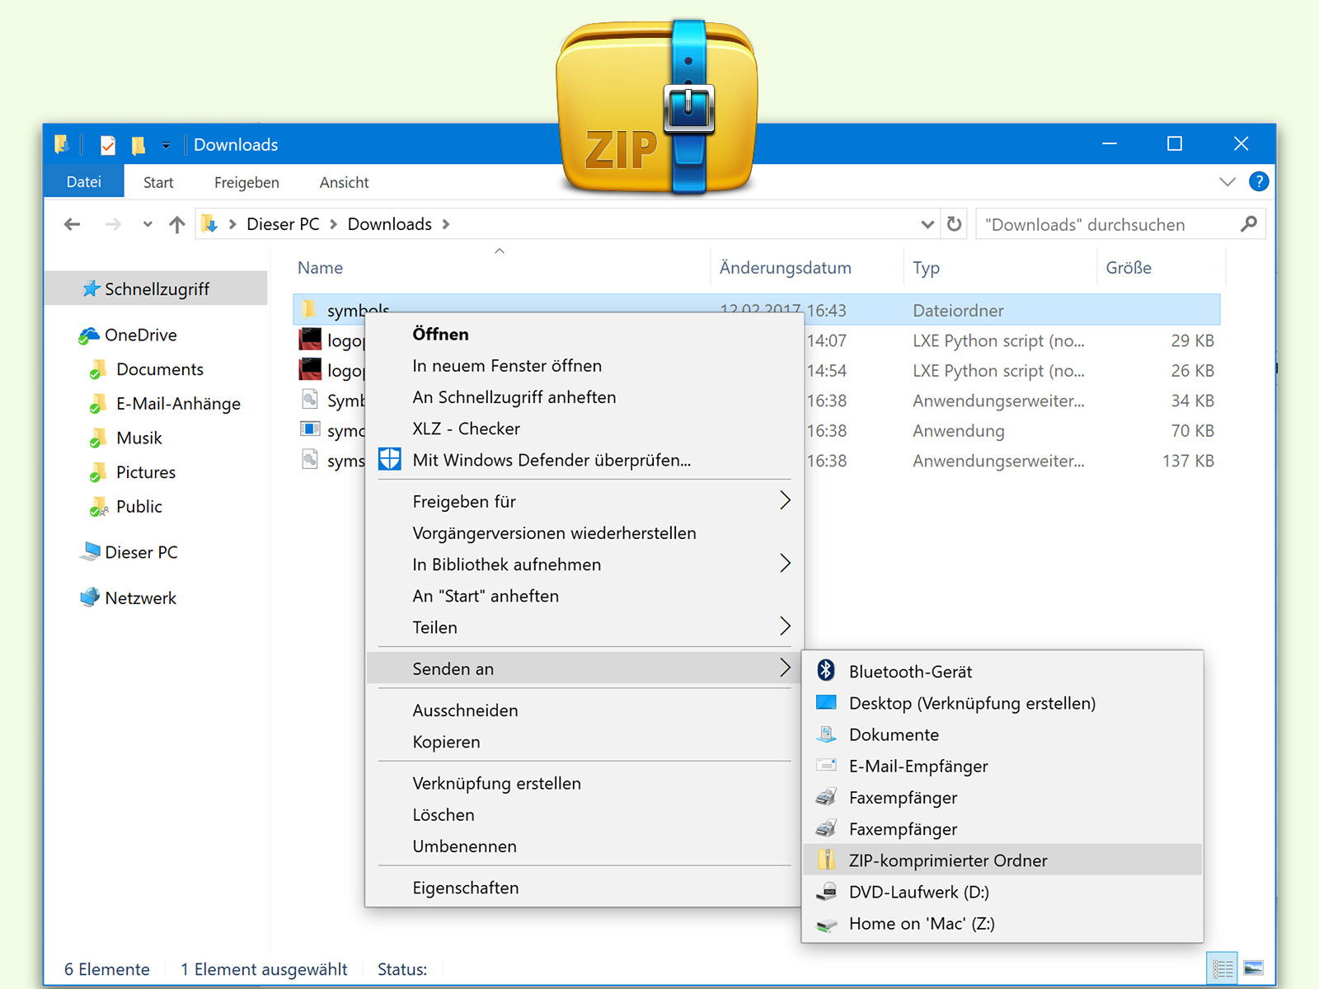Viewport: 1319px width, 989px height.
Task: Choose Kopieren in context menu
Action: click(x=584, y=741)
